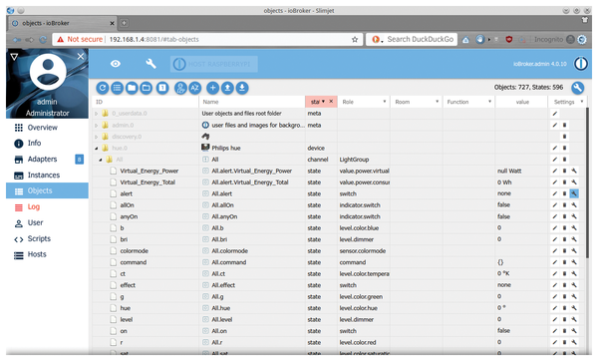Viewport: 598px width, 361px height.
Task: Open the Role filter dropdown
Action: point(385,102)
